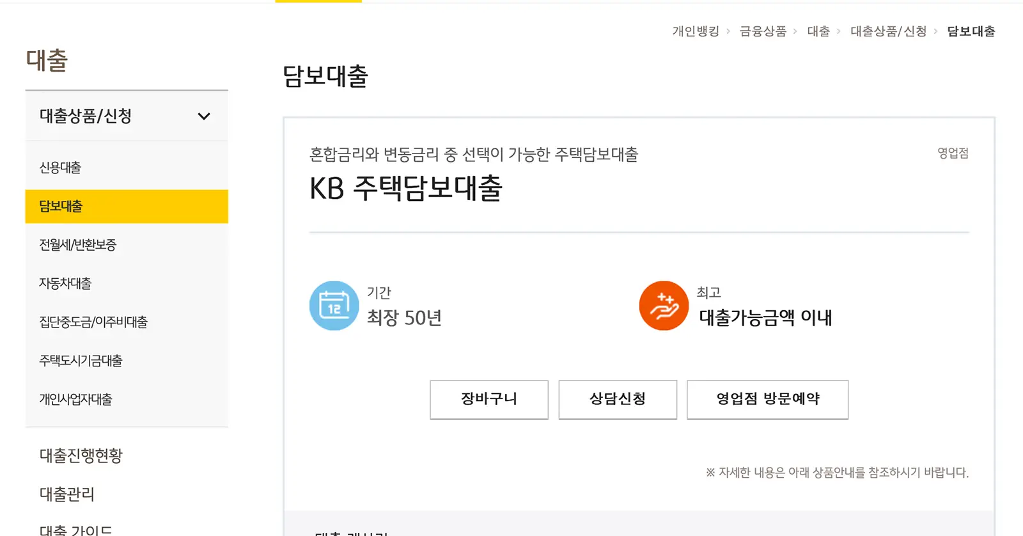
Task: Collapse the 대출상품/신청 menu using its chevron
Action: click(x=204, y=116)
